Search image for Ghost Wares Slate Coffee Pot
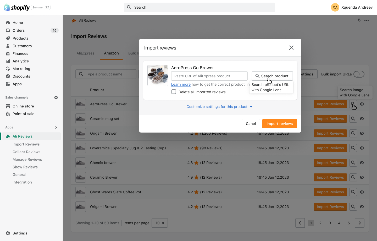The image size is (377, 241). click(x=353, y=192)
